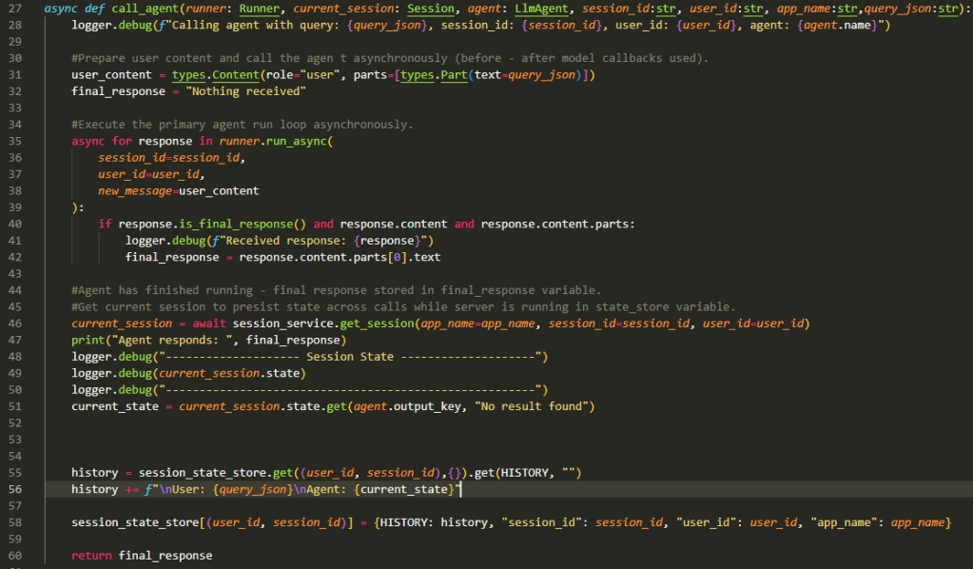This screenshot has width=973, height=569.
Task: Click line number 58 in the gutter
Action: (14, 522)
